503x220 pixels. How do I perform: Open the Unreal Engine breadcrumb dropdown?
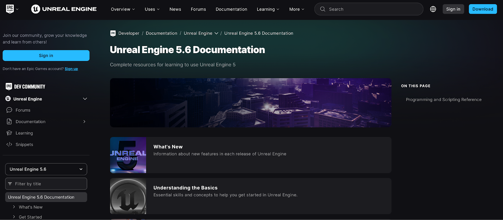[201, 33]
